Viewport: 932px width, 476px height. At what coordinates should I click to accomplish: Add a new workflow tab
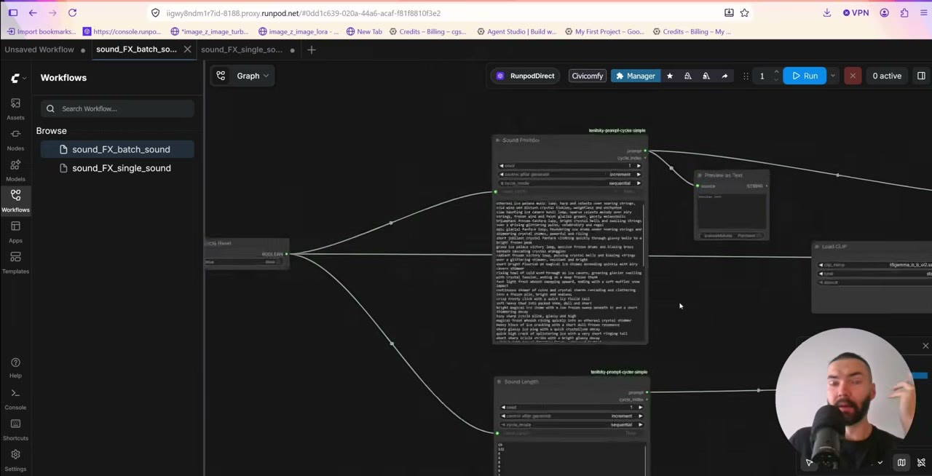pos(312,49)
